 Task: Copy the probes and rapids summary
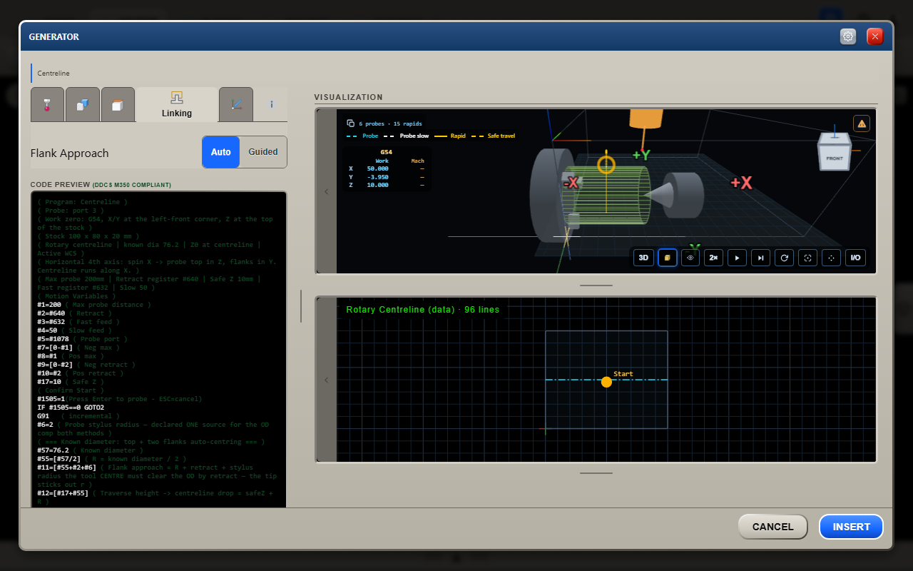click(x=350, y=123)
